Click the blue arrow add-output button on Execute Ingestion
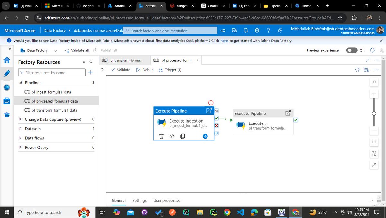The width and height of the screenshot is (386, 218). coord(205,136)
